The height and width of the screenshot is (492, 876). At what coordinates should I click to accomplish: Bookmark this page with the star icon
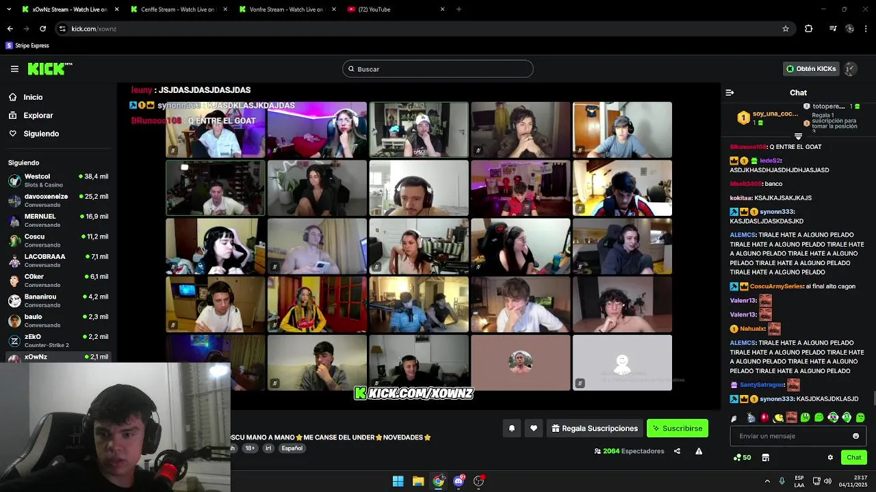coord(786,29)
